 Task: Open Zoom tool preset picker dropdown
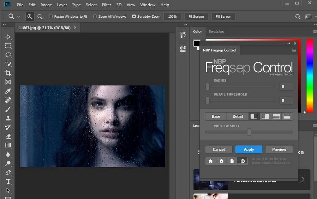19,17
